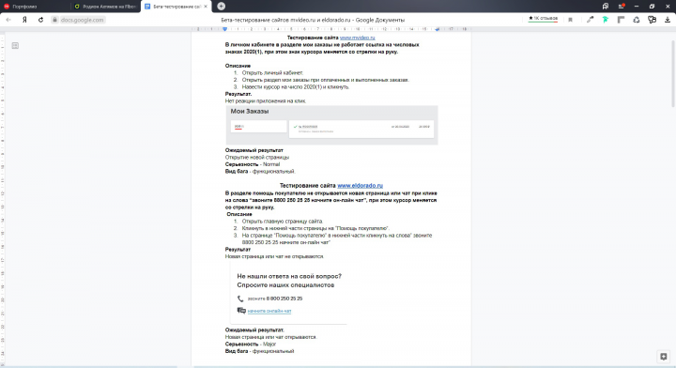Click step Открыть главную страницу сайта
The height and width of the screenshot is (368, 676).
tap(283, 221)
